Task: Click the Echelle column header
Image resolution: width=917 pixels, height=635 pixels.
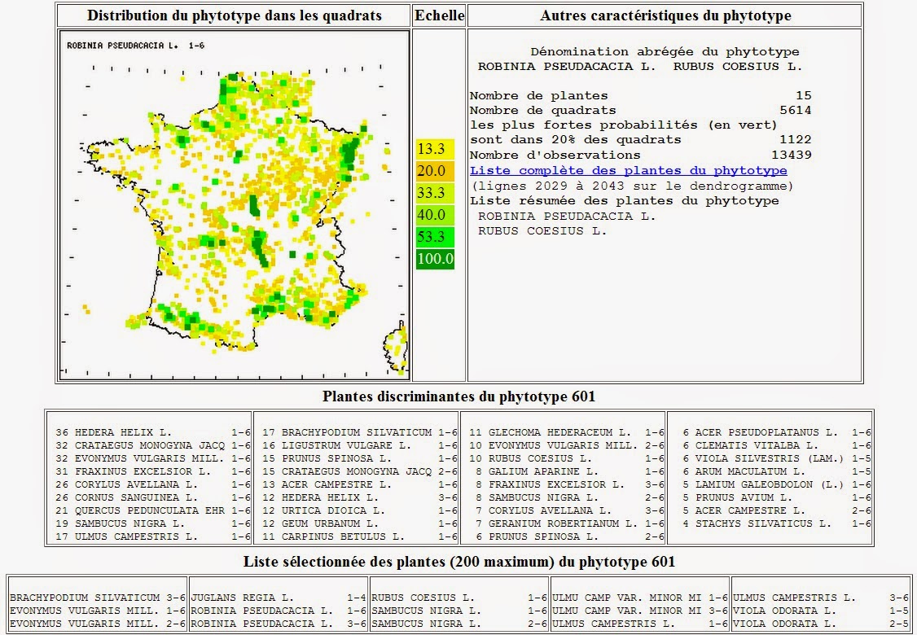Action: point(440,15)
